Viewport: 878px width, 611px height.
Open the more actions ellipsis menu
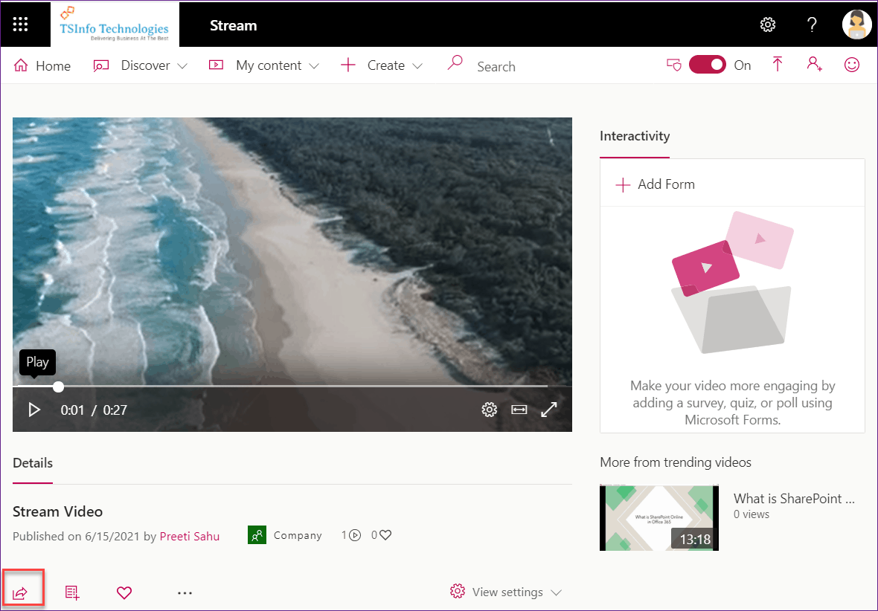coord(185,593)
